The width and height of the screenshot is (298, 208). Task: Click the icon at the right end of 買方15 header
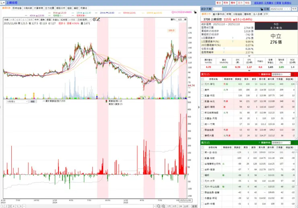pos(293,74)
